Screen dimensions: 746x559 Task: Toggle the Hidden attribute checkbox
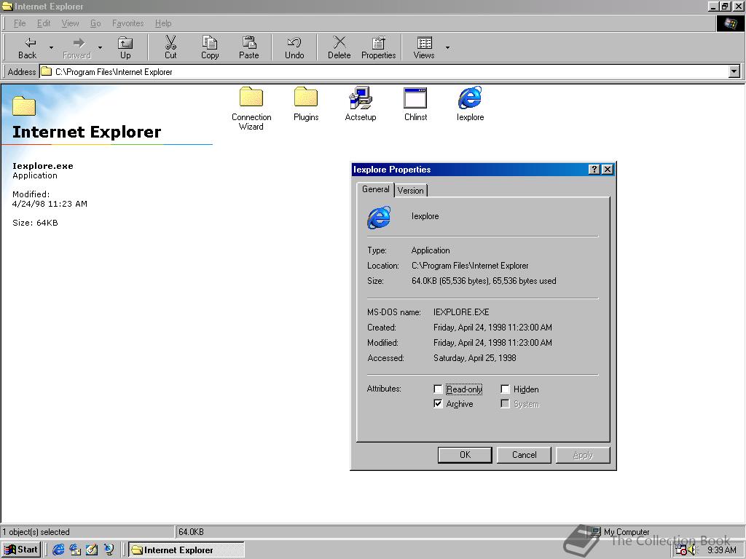click(x=506, y=389)
